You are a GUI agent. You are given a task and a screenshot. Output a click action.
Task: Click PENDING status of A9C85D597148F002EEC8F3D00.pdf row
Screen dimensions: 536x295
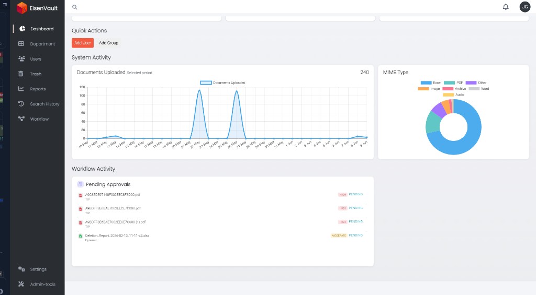click(355, 194)
